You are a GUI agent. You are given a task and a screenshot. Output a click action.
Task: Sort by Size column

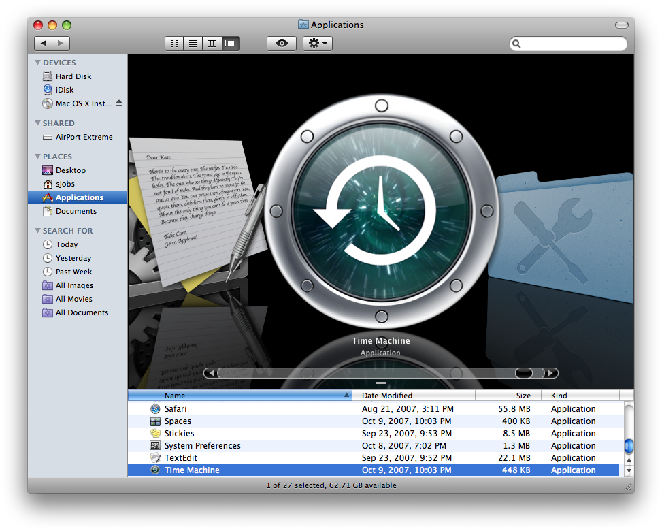click(x=508, y=396)
